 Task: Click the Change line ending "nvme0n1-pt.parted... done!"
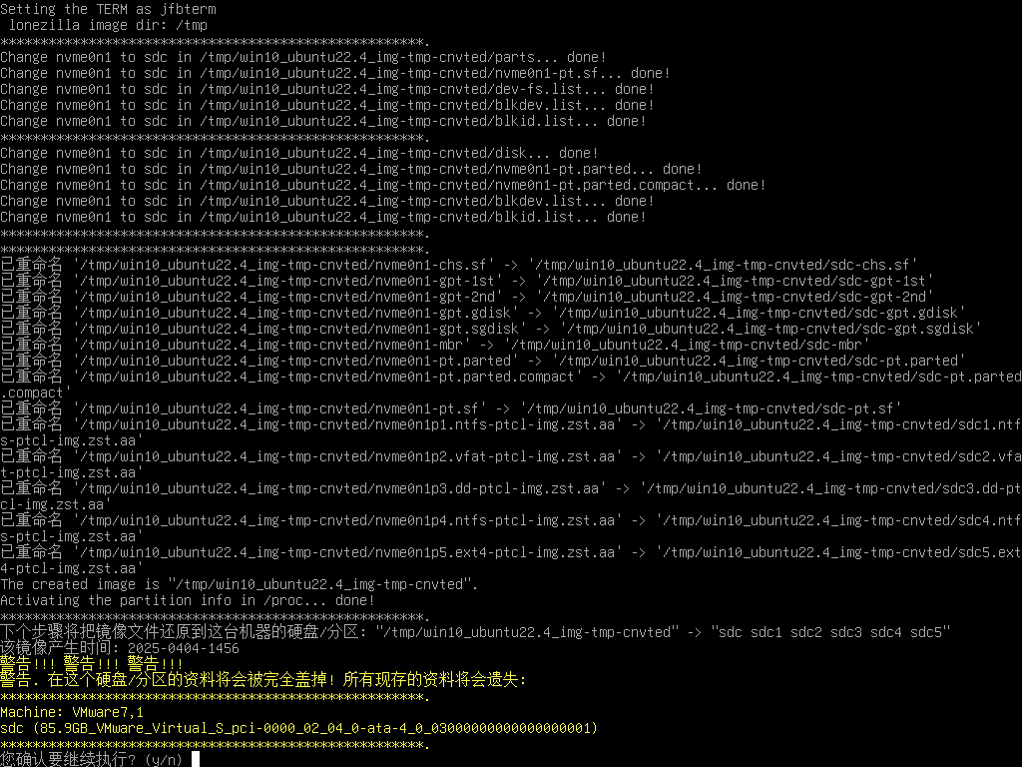point(351,169)
